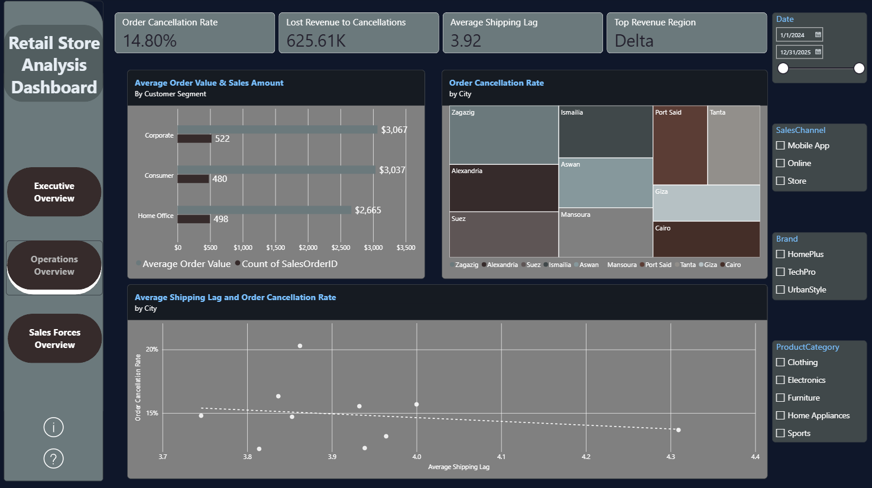Click Home Office order count bar 498
872x488 pixels.
tap(194, 219)
